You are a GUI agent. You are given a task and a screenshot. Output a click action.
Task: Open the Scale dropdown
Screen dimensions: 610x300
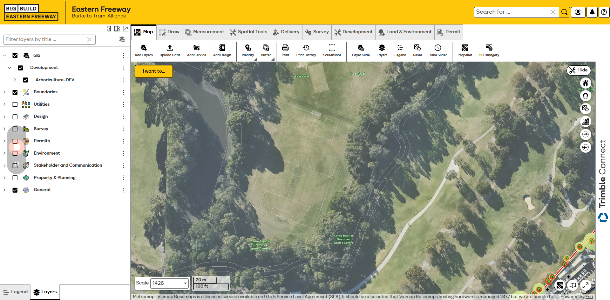(x=169, y=283)
